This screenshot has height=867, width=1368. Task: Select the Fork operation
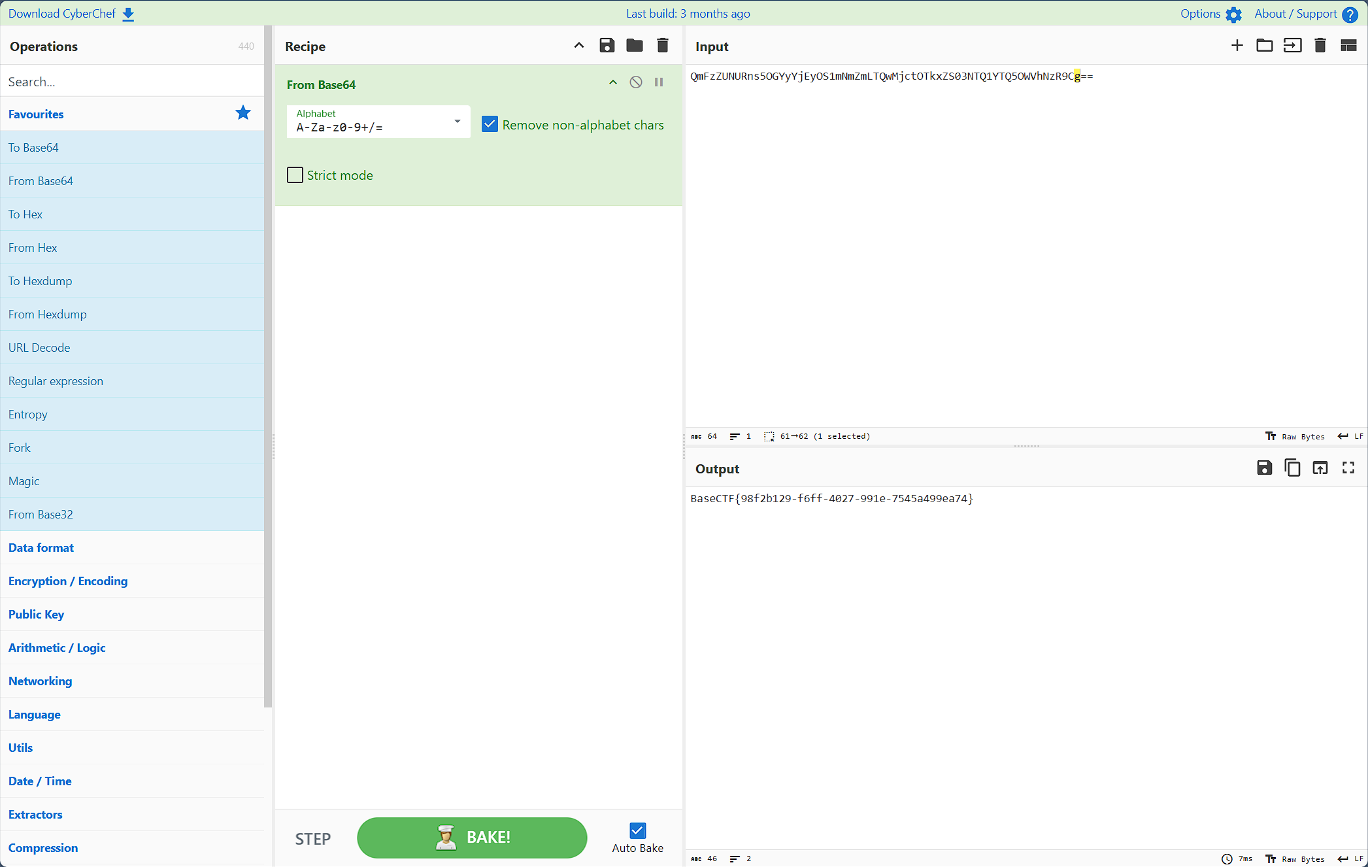click(x=132, y=447)
